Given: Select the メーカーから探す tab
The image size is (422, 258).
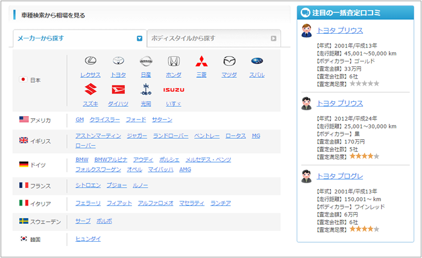Looking at the screenshot, I should click(72, 39).
